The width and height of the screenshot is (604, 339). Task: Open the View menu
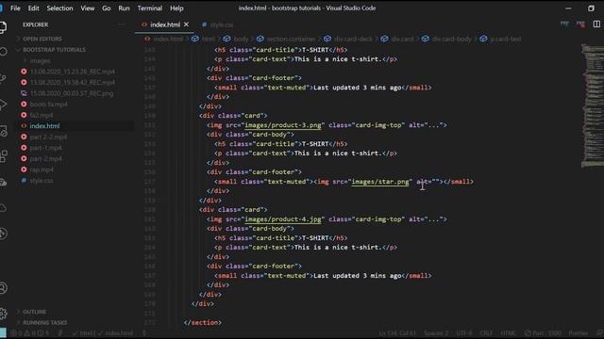(88, 8)
